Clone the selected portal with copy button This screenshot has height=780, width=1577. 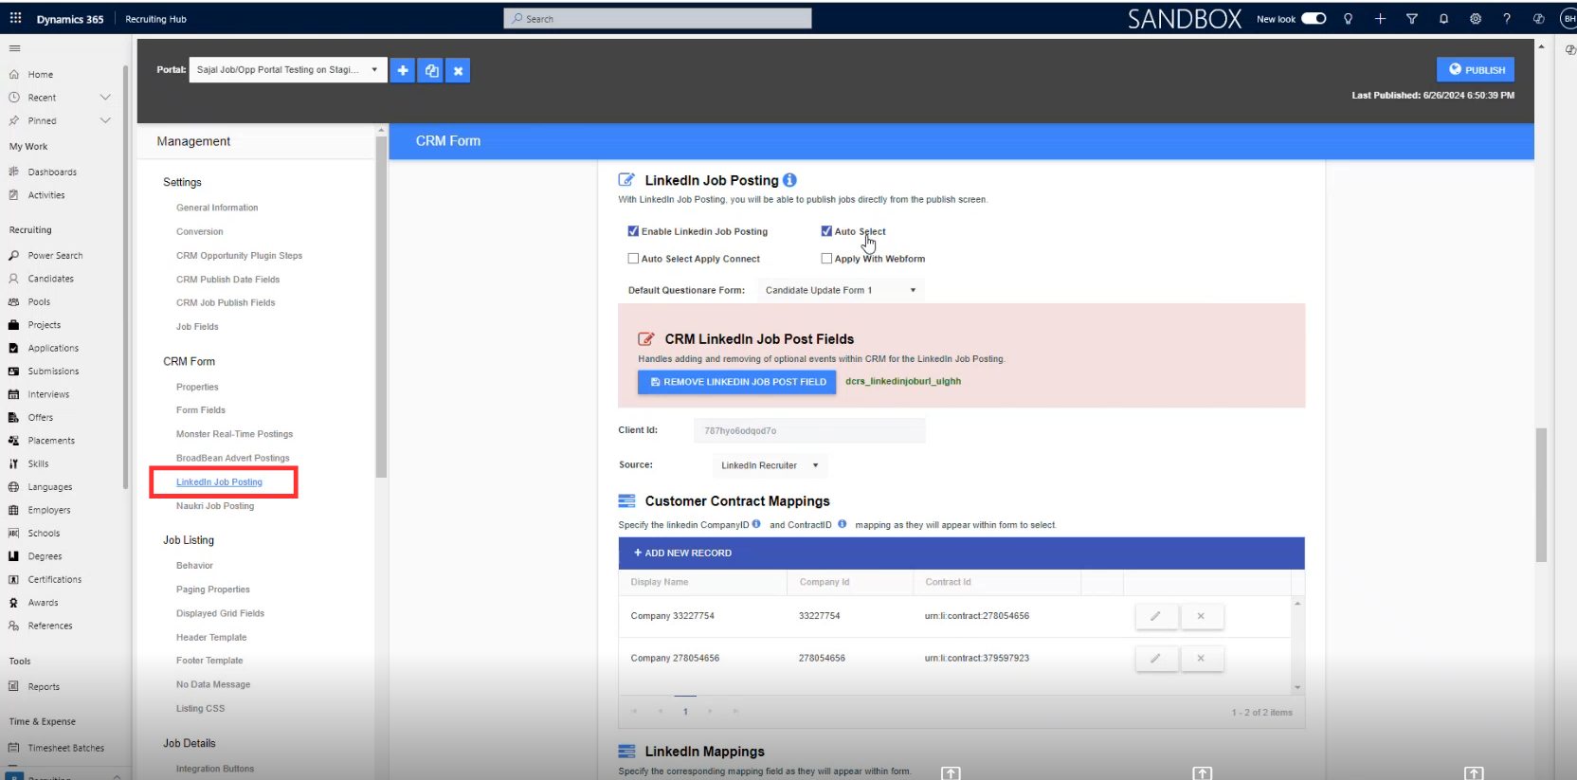tap(432, 70)
